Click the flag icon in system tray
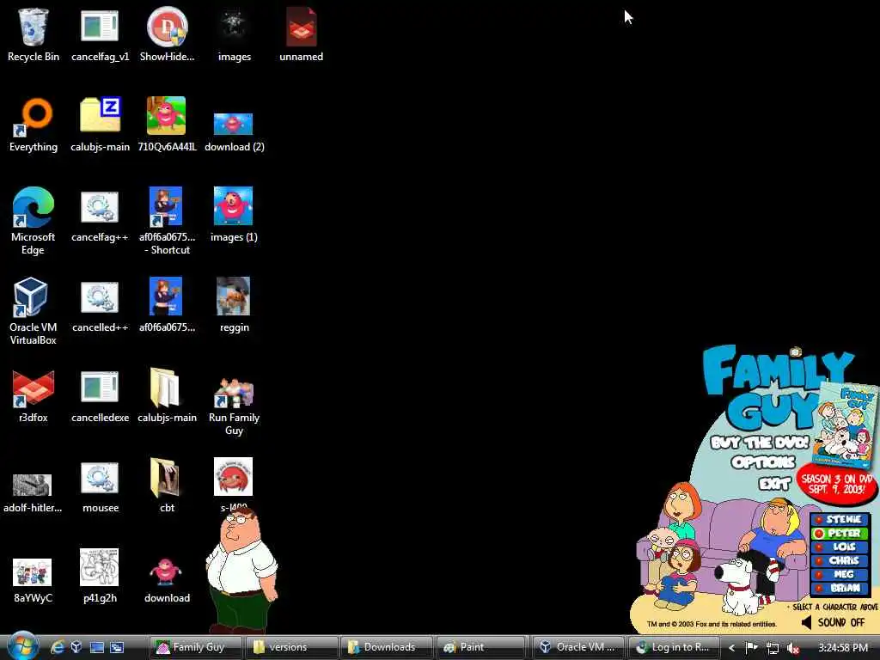Screen dimensions: 880x660 [x=751, y=648]
